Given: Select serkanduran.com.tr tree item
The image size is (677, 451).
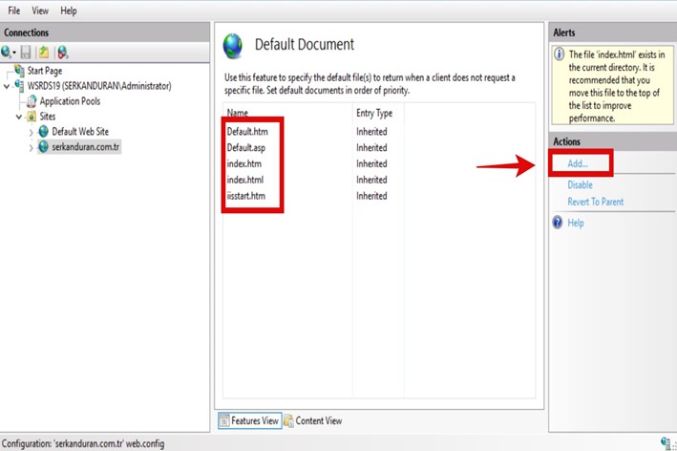Looking at the screenshot, I should pyautogui.click(x=86, y=147).
